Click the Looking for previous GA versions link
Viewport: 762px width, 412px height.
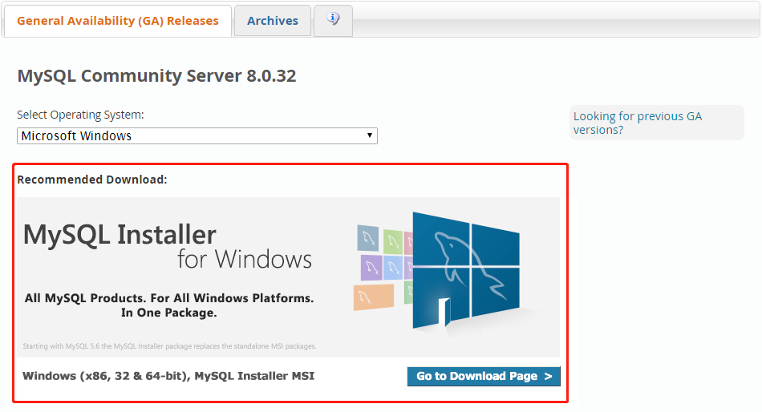click(x=637, y=123)
